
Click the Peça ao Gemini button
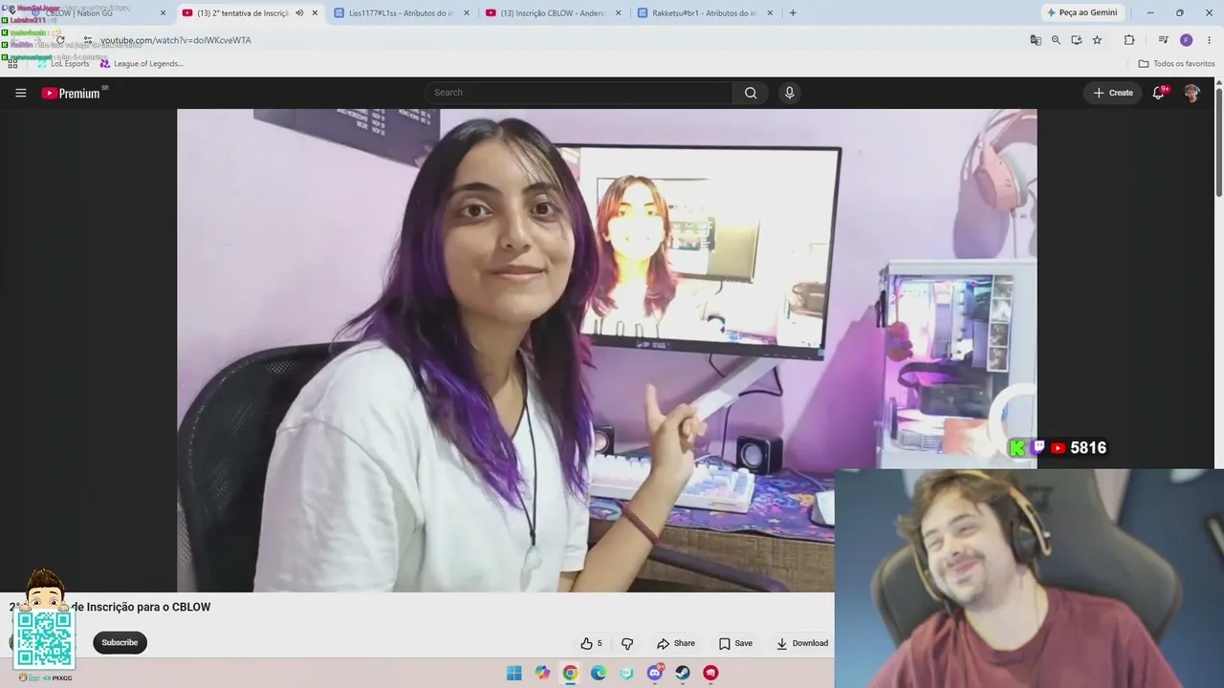pos(1082,12)
